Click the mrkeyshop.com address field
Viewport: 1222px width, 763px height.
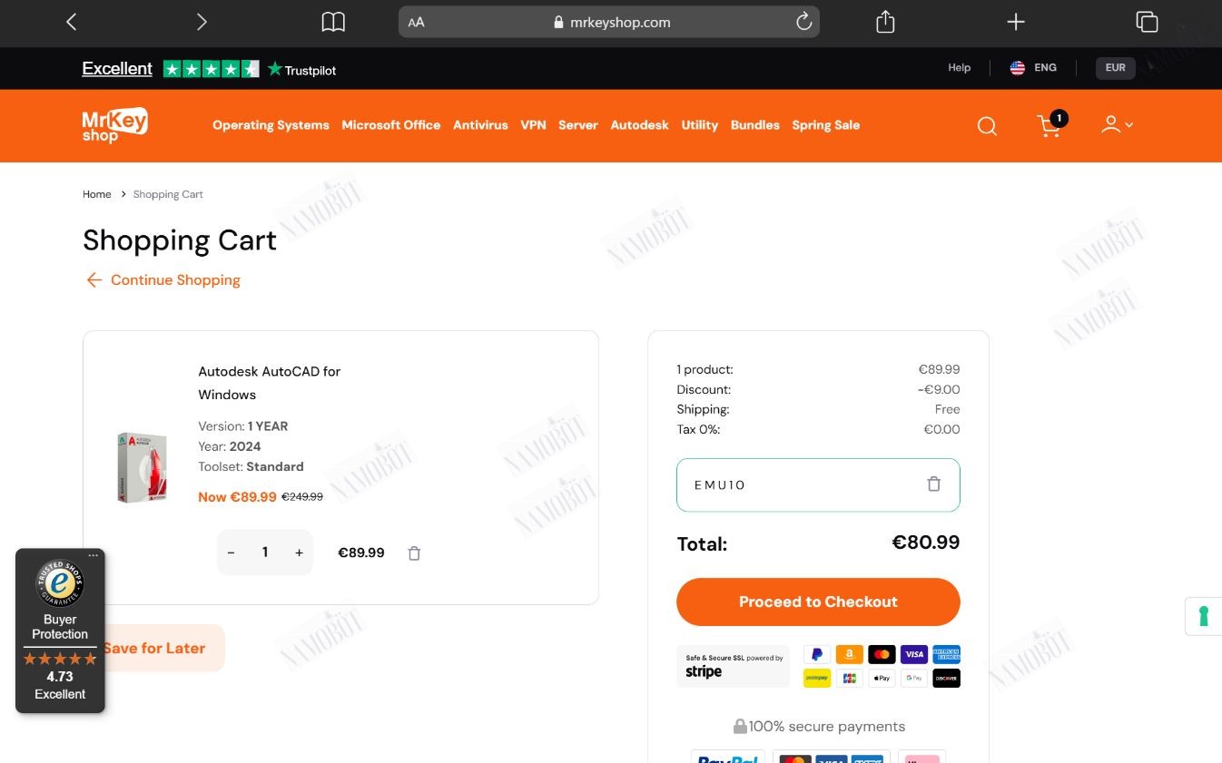coord(609,23)
